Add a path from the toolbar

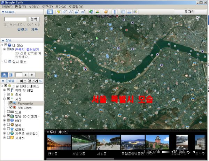click(x=71, y=12)
